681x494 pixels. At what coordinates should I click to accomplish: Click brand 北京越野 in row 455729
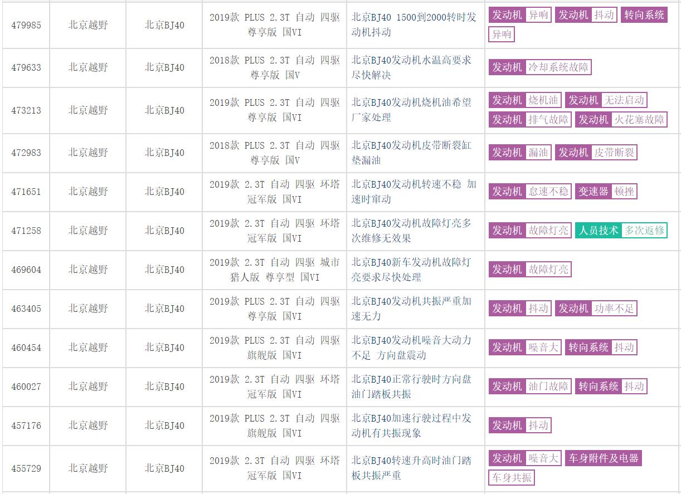click(88, 468)
